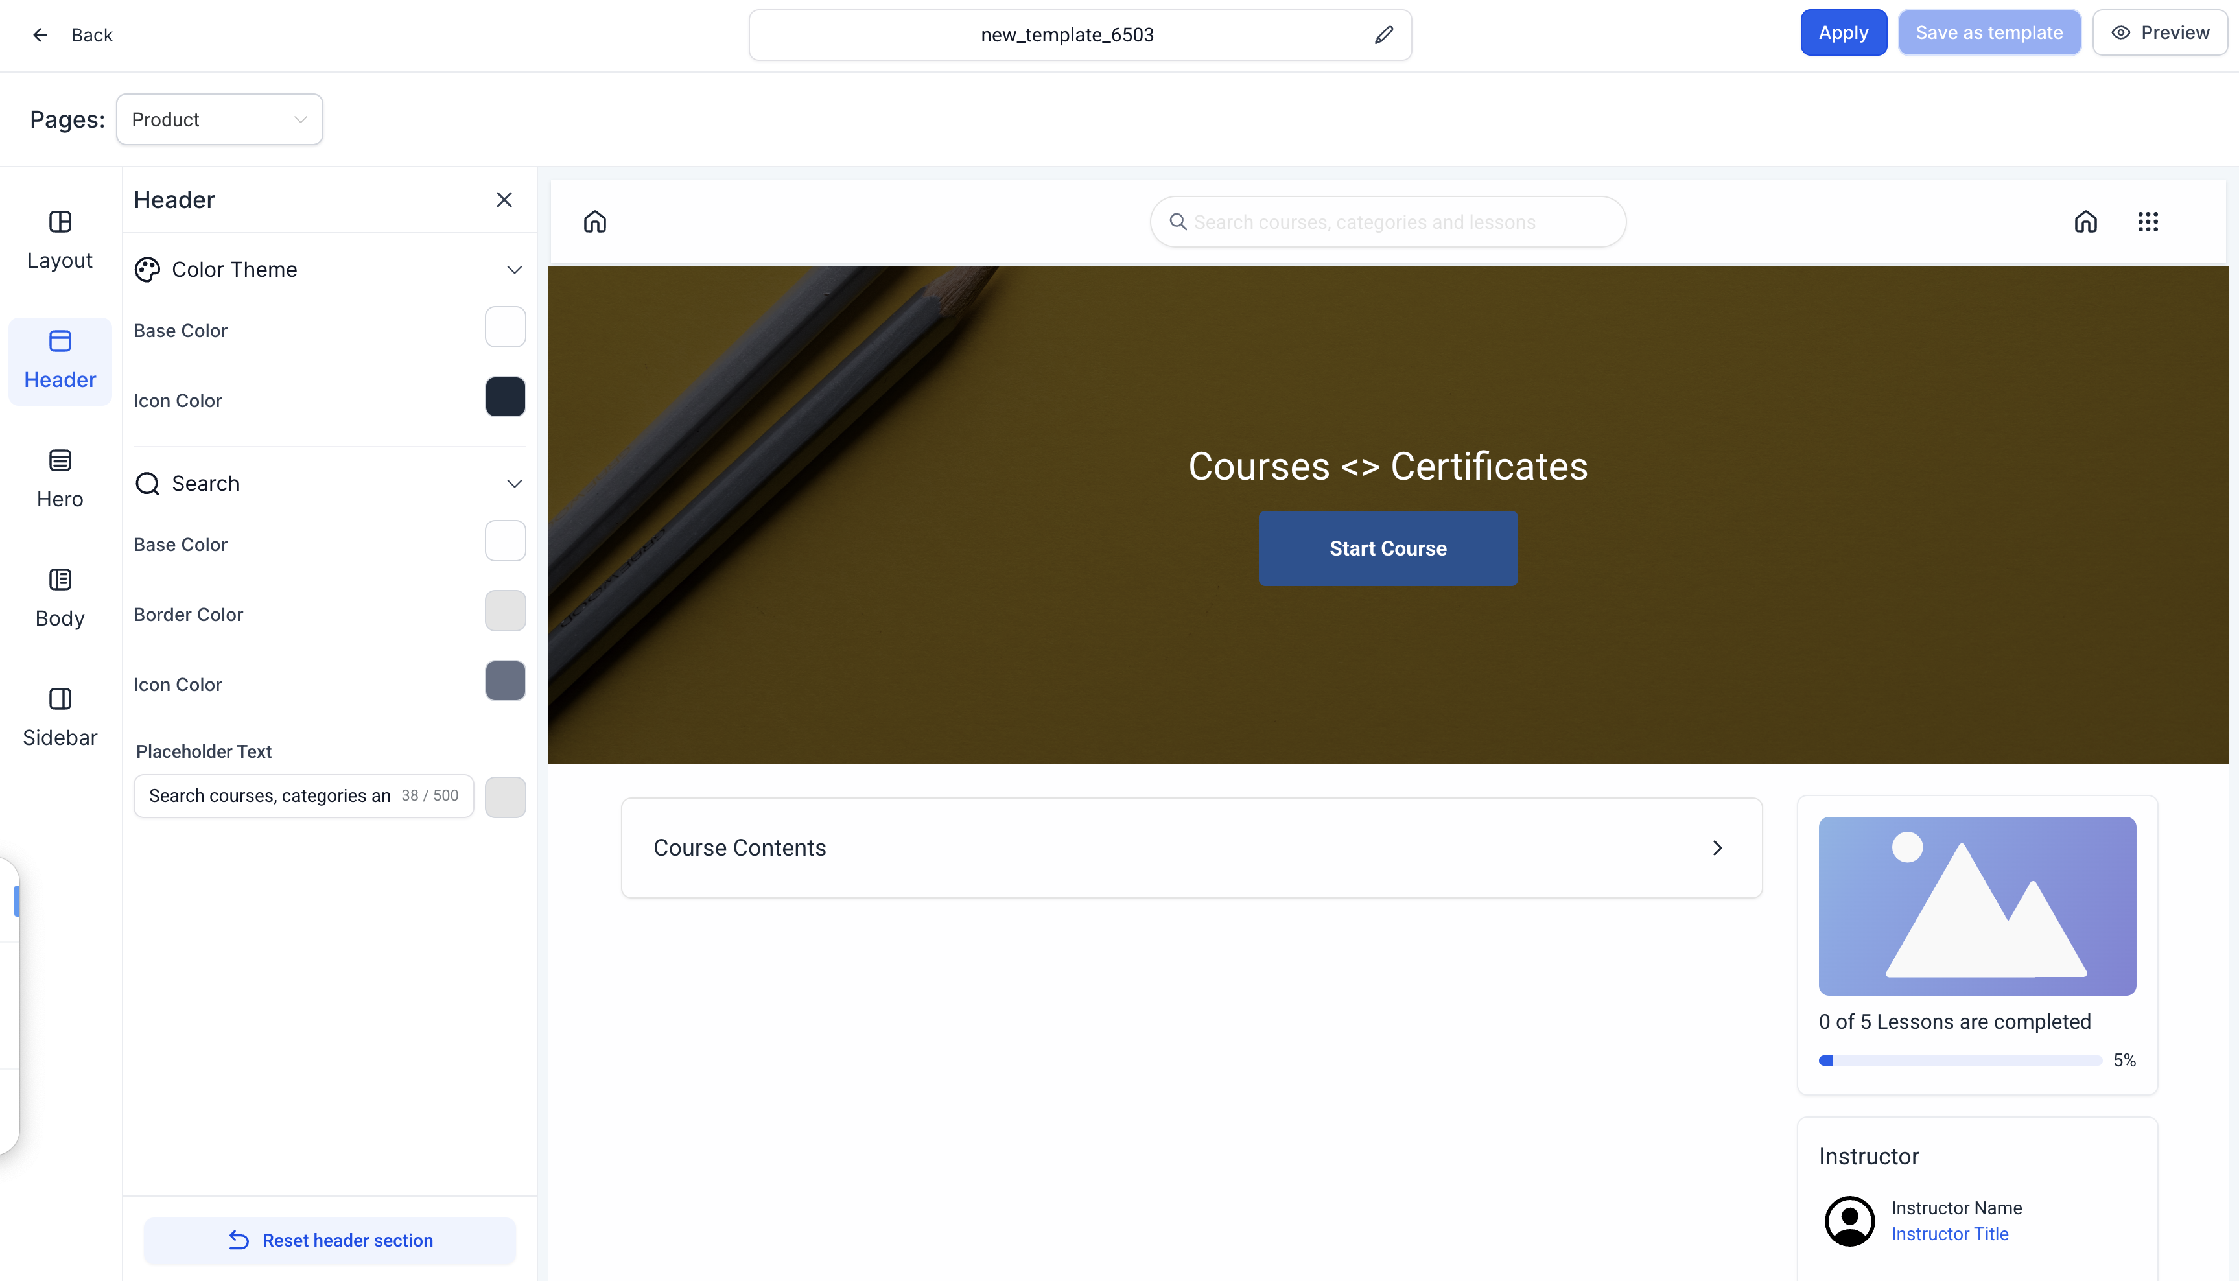Screen dimensions: 2239x1281
Task: Close the Header settings panel
Action: click(504, 200)
